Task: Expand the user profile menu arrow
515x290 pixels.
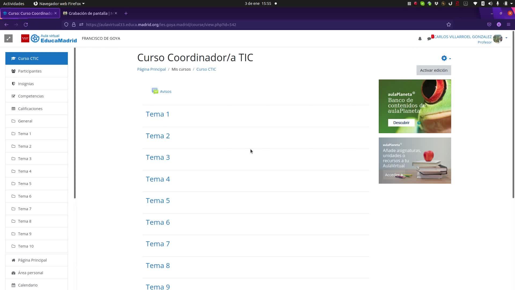Action: click(506, 38)
